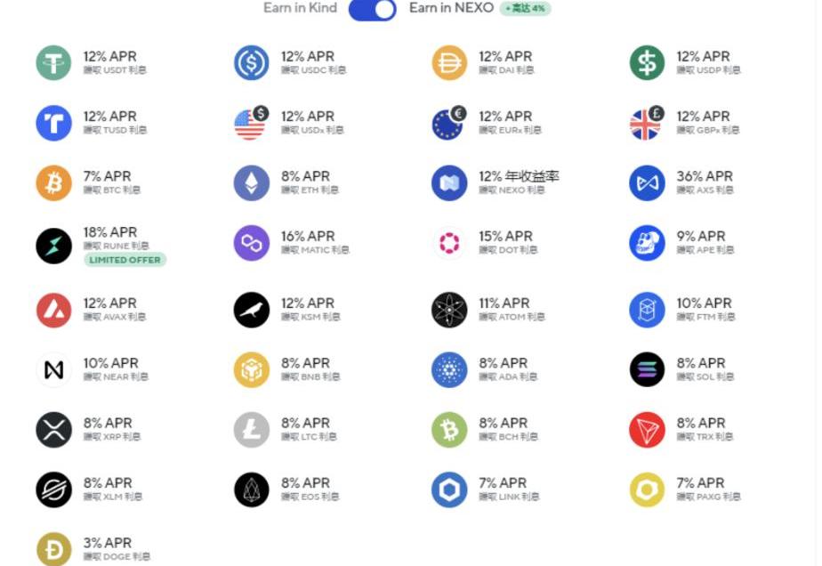
Task: Click the USDC coin icon
Action: 252,63
